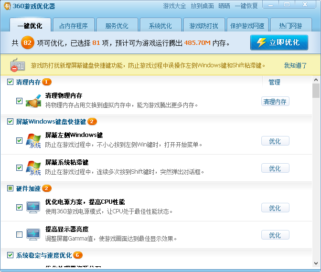
Task: Click the 硬件加速 group title
Action: point(28,188)
